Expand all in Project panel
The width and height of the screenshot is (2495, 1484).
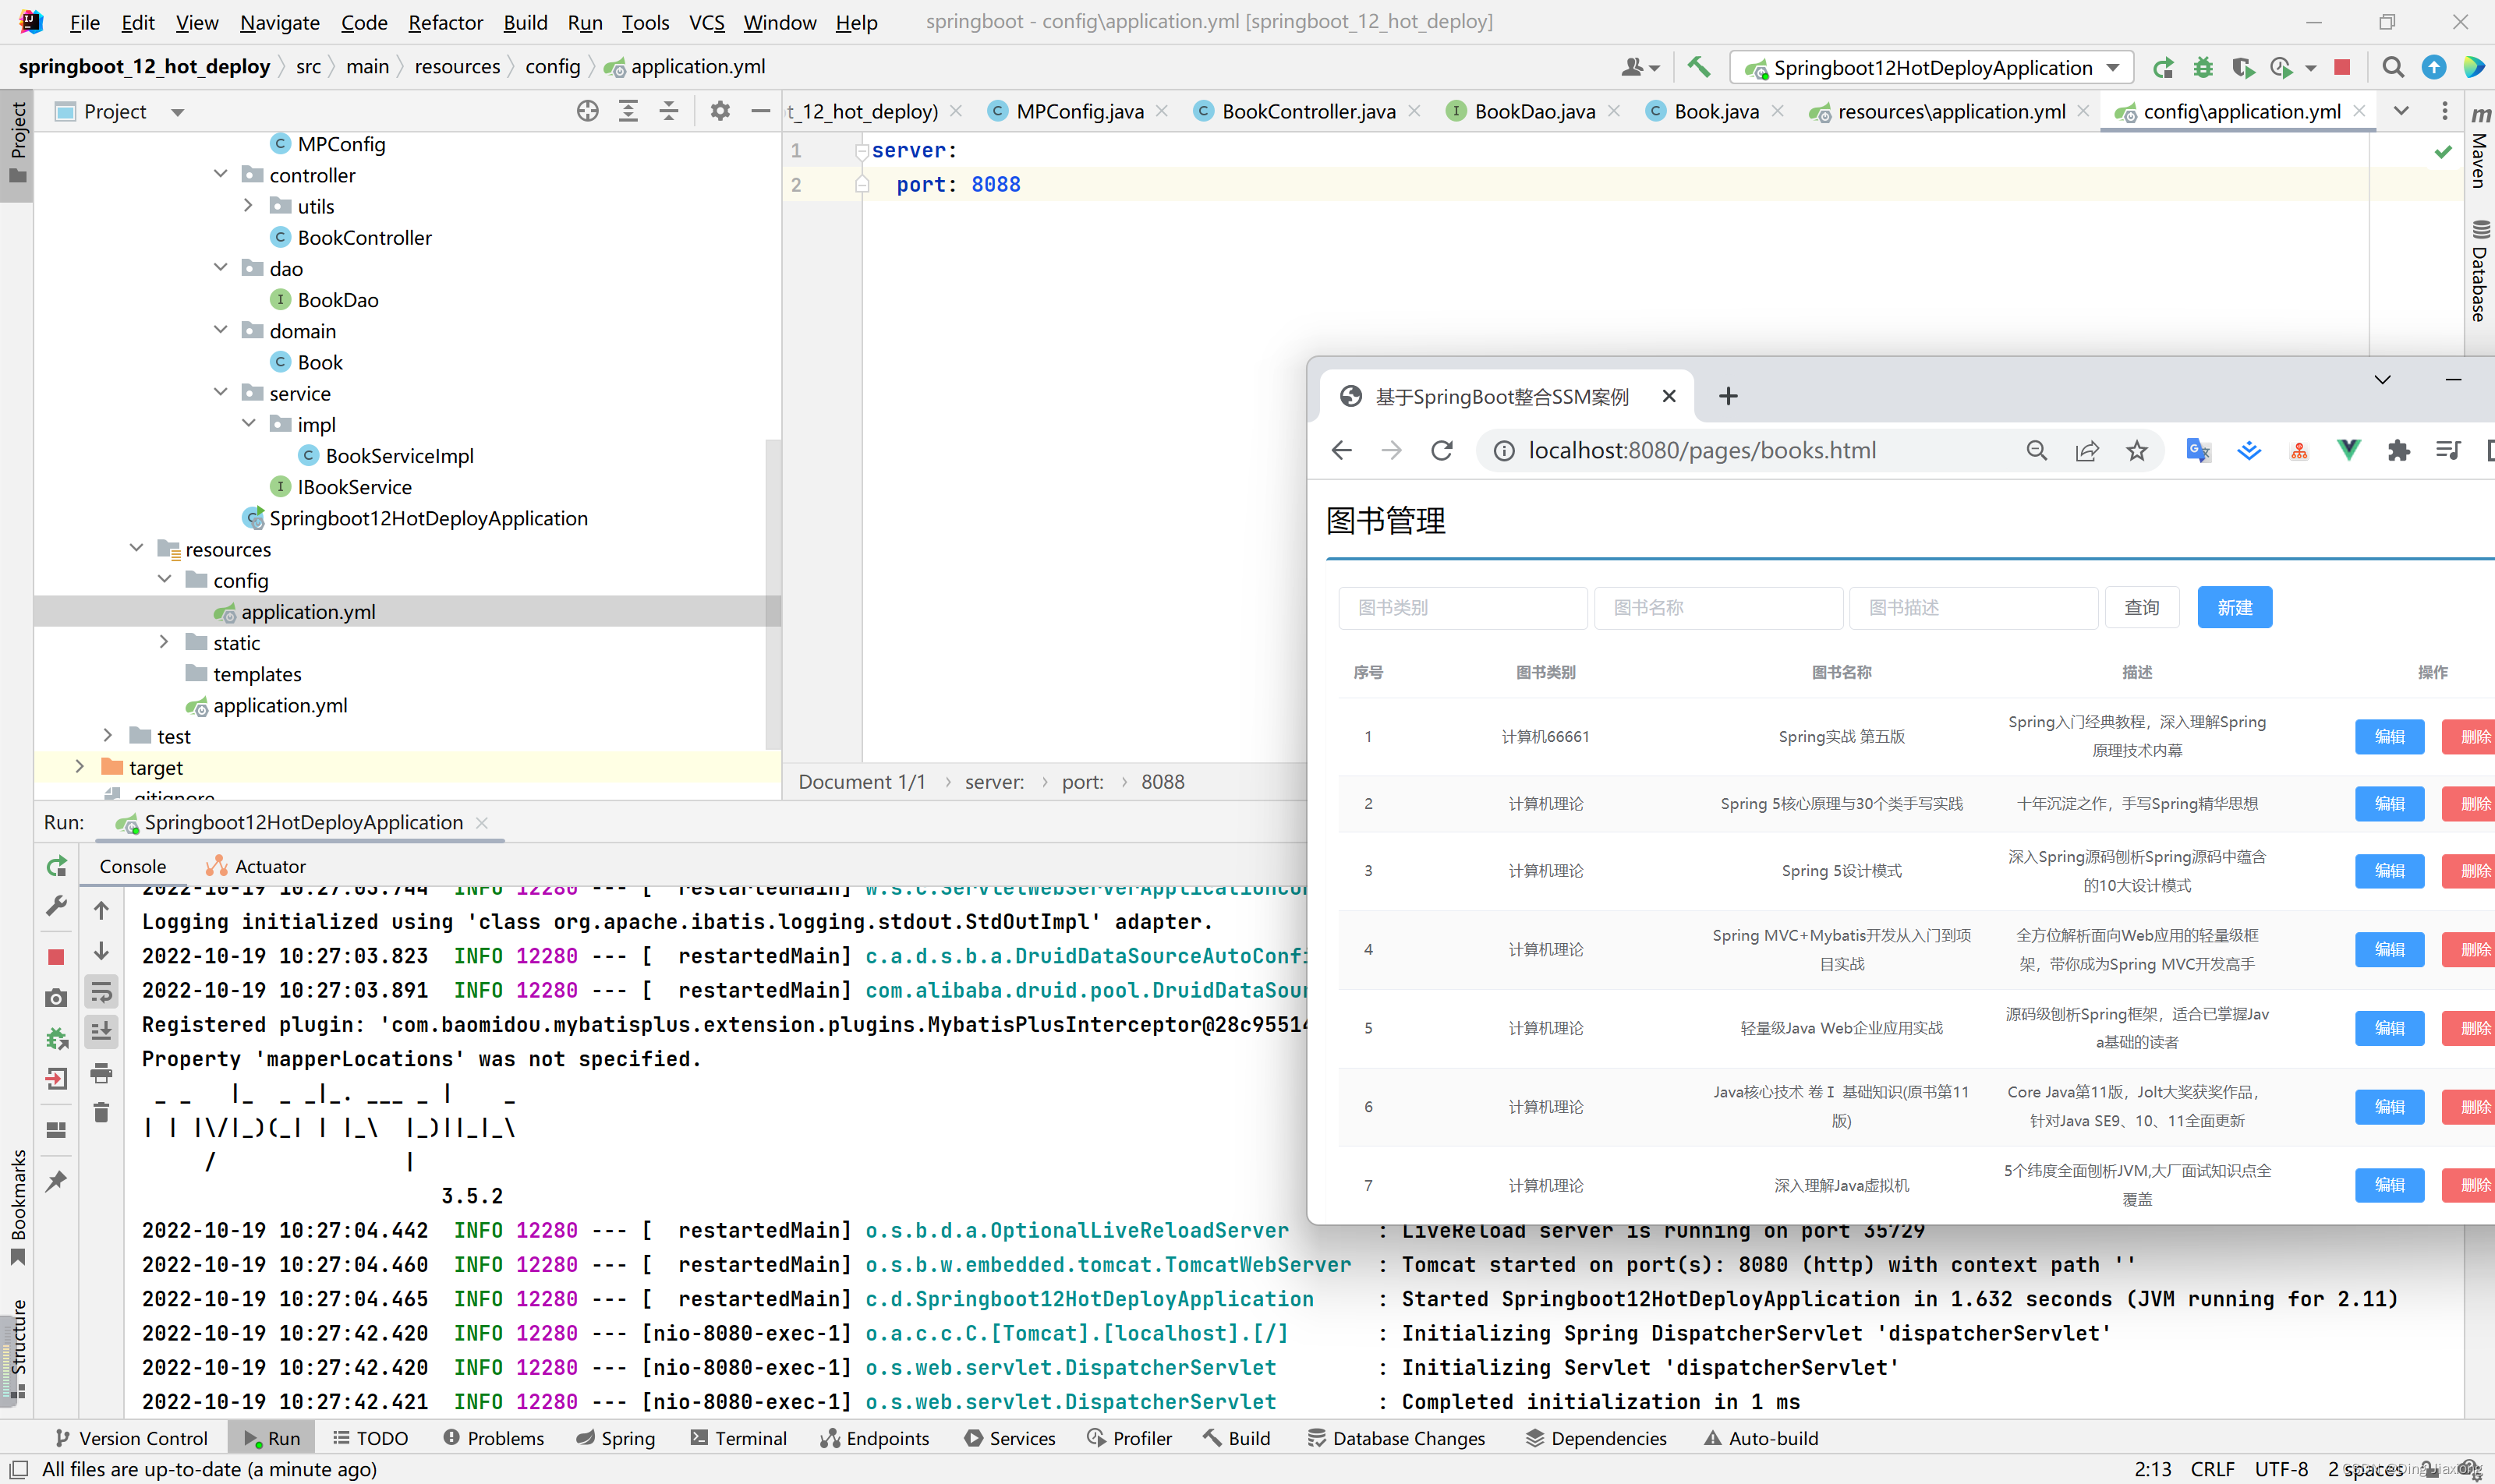628,111
